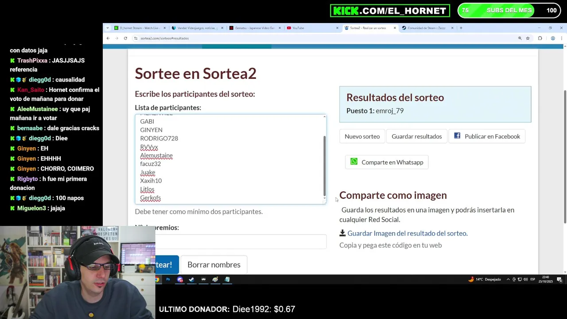Click Borrar nombres button
The height and width of the screenshot is (319, 567).
click(x=214, y=265)
